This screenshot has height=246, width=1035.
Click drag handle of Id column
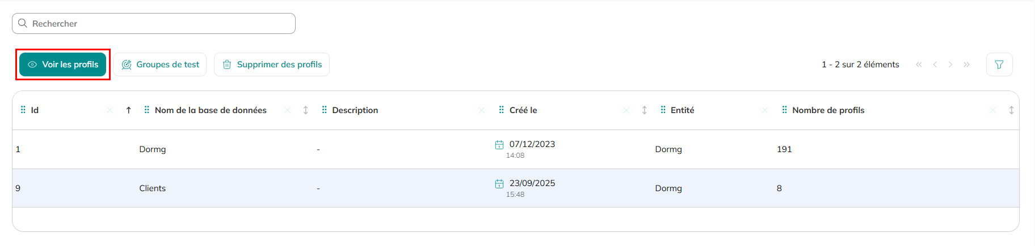pos(23,110)
